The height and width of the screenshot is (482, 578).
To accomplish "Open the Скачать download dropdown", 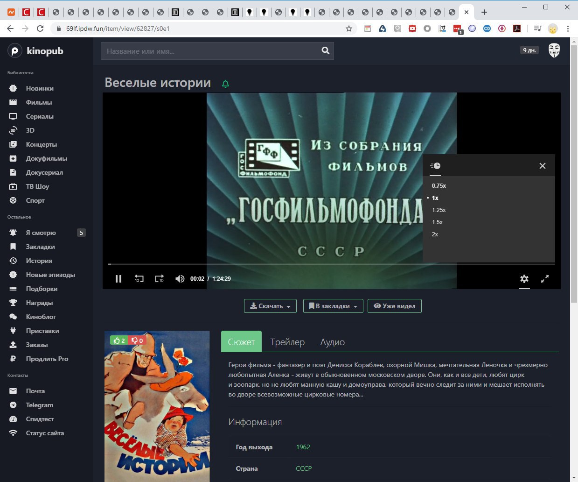I will click(x=270, y=306).
